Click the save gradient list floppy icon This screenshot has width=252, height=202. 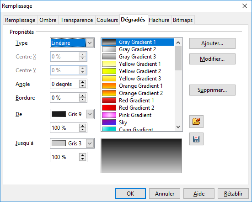(x=196, y=139)
